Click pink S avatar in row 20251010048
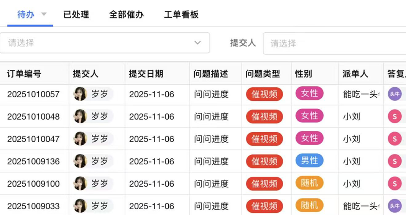 click(x=394, y=117)
